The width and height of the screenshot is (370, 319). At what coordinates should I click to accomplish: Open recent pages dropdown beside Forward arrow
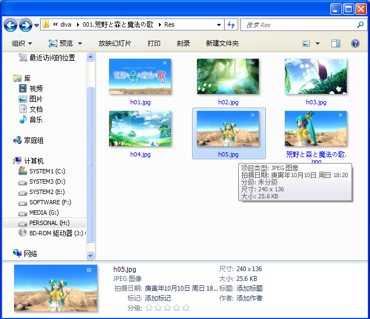pos(36,25)
